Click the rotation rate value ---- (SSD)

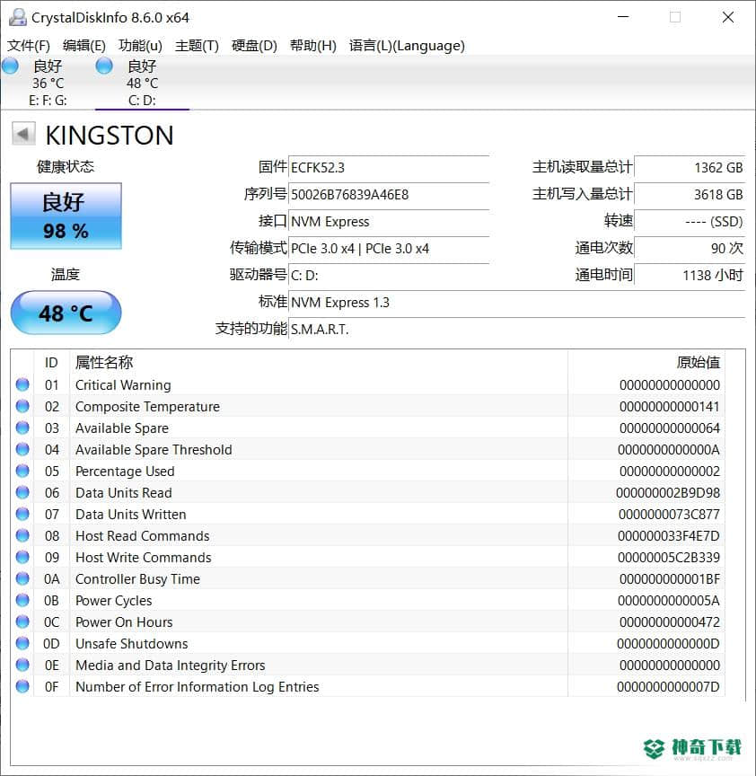[690, 221]
